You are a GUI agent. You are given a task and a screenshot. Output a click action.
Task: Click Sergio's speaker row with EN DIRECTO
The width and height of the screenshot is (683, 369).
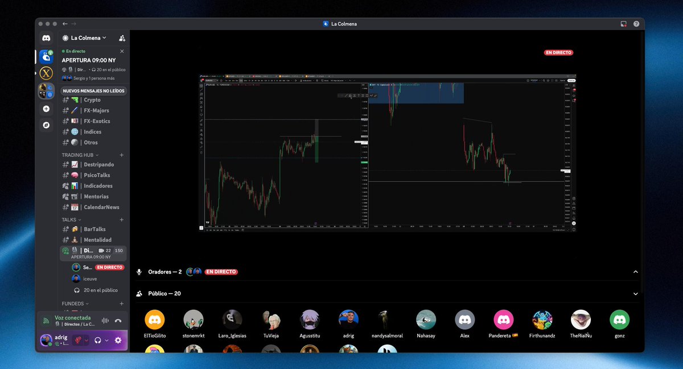pos(98,267)
